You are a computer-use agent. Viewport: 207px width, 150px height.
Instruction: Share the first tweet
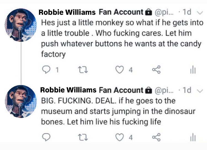[x=156, y=70]
